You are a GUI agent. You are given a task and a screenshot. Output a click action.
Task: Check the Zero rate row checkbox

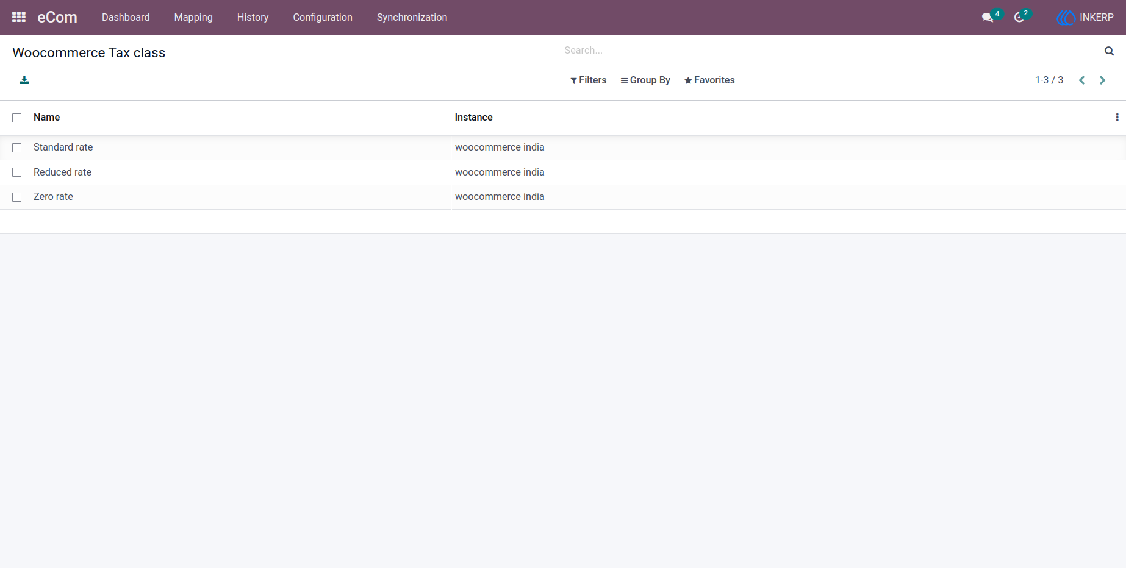pyautogui.click(x=17, y=197)
